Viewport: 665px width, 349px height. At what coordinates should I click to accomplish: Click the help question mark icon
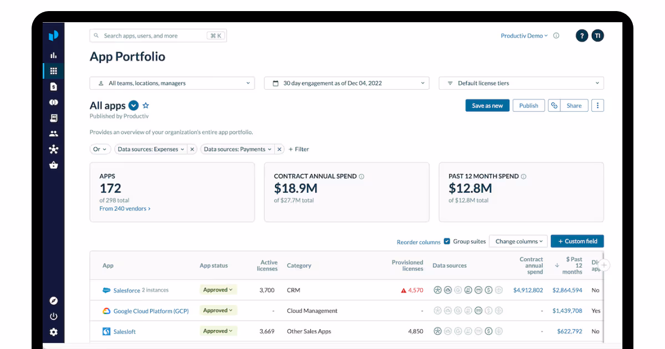[x=581, y=35]
